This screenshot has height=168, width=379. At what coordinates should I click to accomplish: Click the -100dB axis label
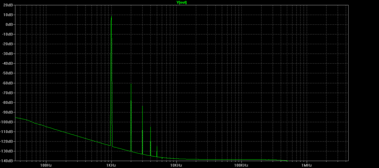point(7,122)
